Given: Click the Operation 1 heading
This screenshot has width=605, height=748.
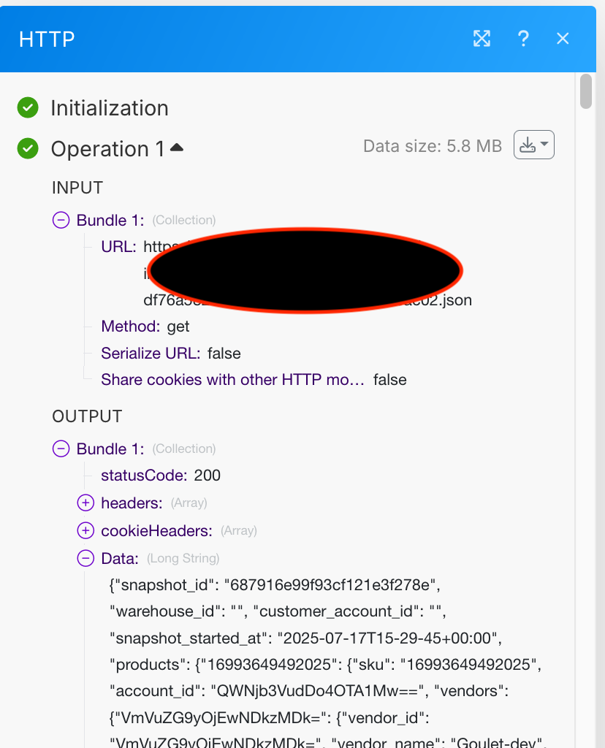Looking at the screenshot, I should pyautogui.click(x=108, y=149).
